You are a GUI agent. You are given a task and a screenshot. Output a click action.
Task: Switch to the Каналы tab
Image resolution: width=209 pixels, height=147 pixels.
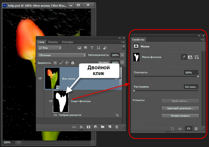pyautogui.click(x=53, y=42)
